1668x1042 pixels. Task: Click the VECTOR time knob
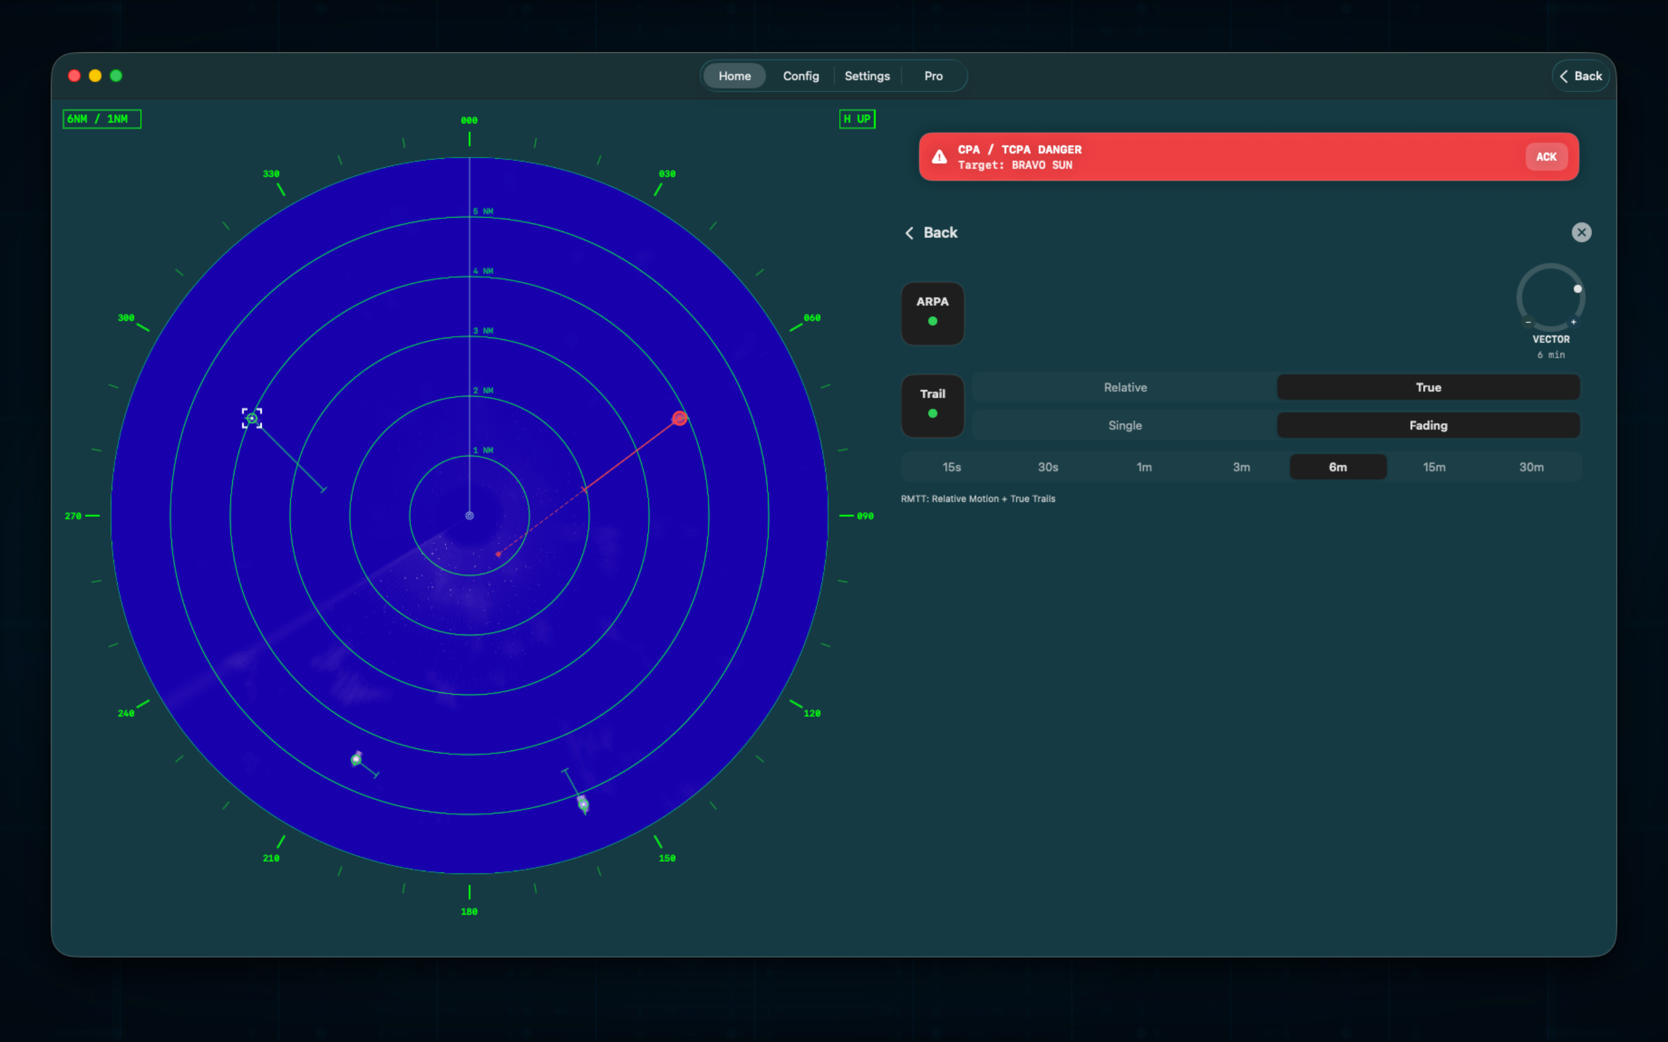click(1550, 297)
